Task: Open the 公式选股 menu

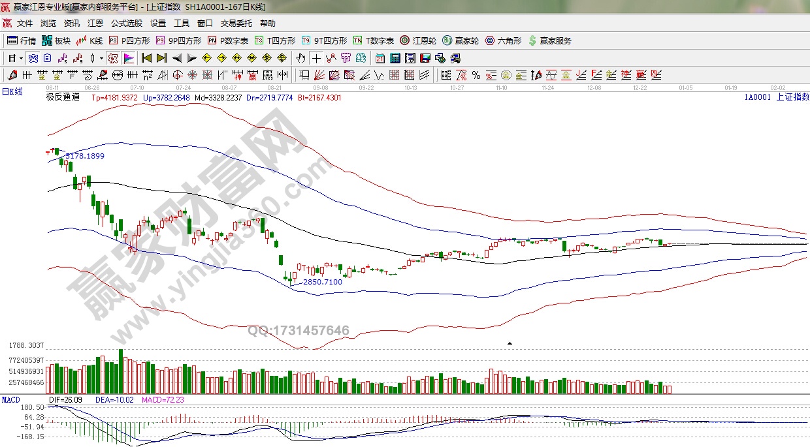Action: click(127, 23)
